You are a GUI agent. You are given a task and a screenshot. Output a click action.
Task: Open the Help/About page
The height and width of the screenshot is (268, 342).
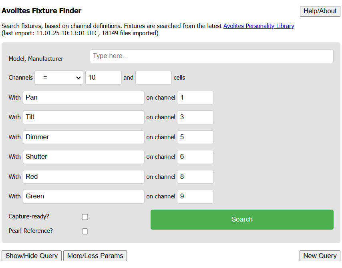tap(320, 11)
